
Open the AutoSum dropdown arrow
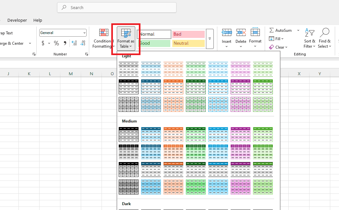pyautogui.click(x=298, y=30)
